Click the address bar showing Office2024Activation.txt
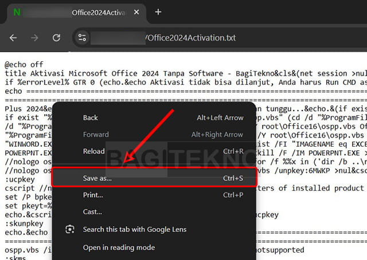367x260 pixels. pyautogui.click(x=218, y=38)
